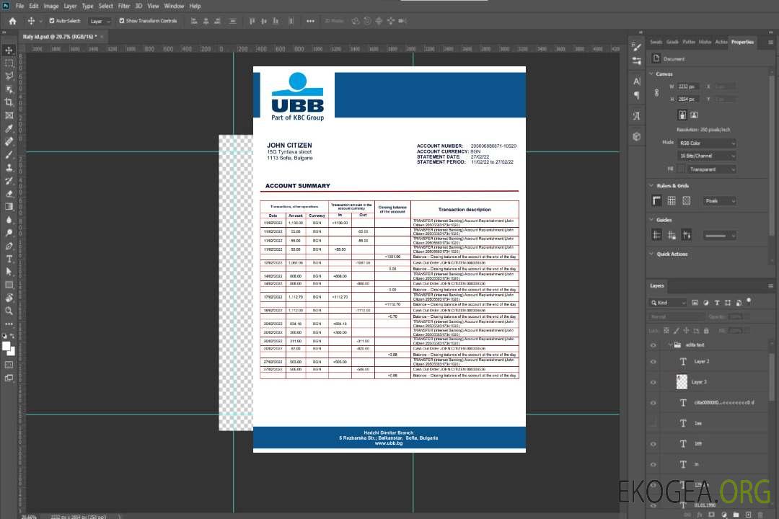Click the Create new layer icon
The width and height of the screenshot is (779, 519).
coord(748,515)
